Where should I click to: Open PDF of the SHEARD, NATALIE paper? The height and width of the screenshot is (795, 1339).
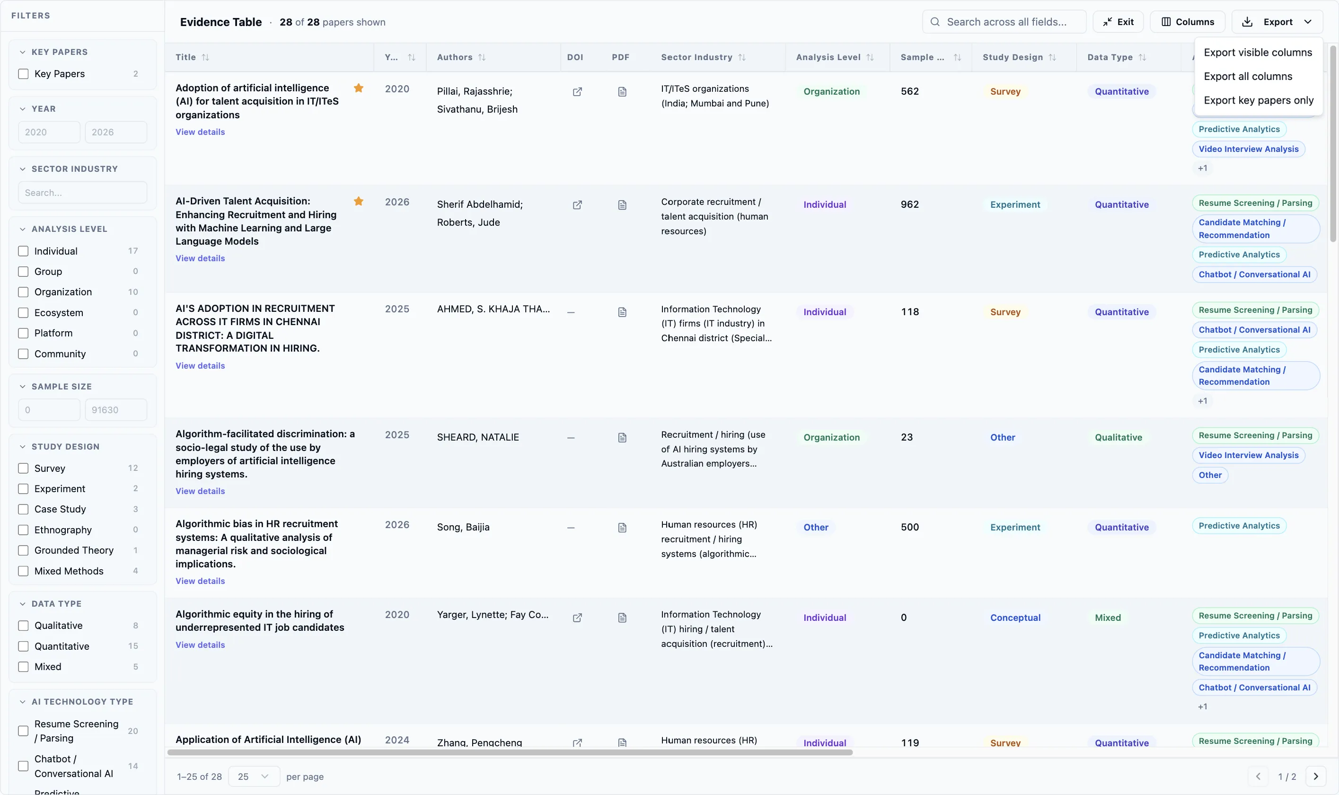pyautogui.click(x=622, y=438)
